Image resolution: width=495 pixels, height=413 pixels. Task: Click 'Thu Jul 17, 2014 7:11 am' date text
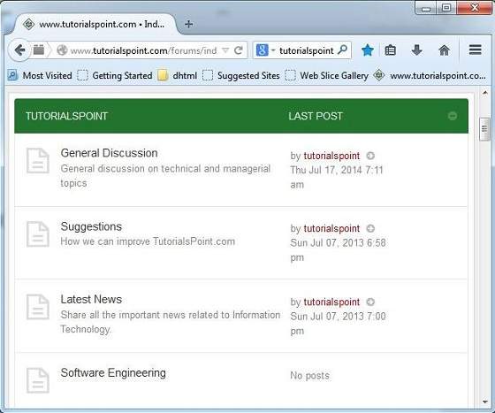[x=337, y=177]
